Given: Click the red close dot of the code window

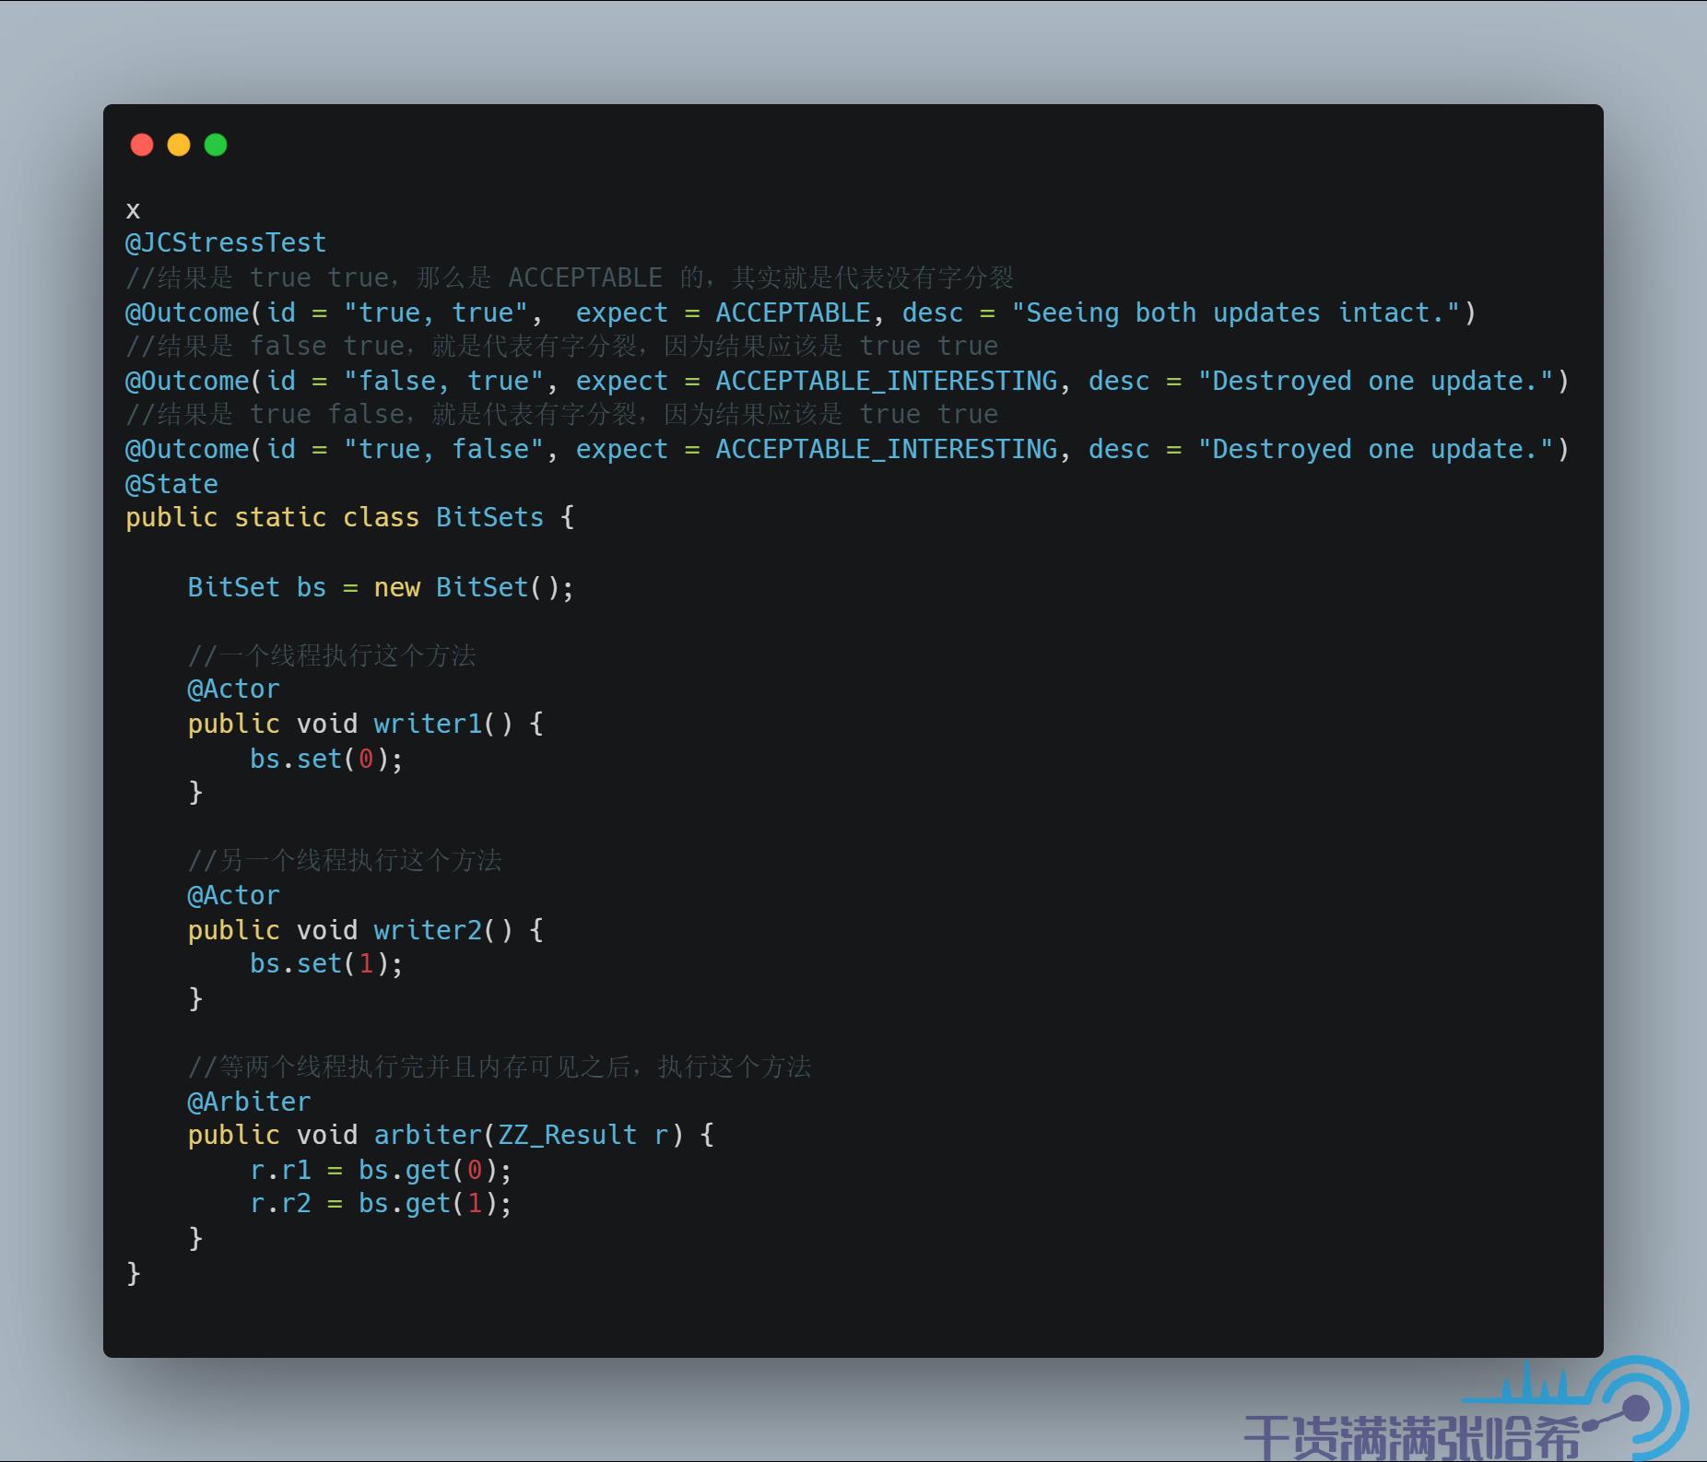Looking at the screenshot, I should (x=142, y=145).
